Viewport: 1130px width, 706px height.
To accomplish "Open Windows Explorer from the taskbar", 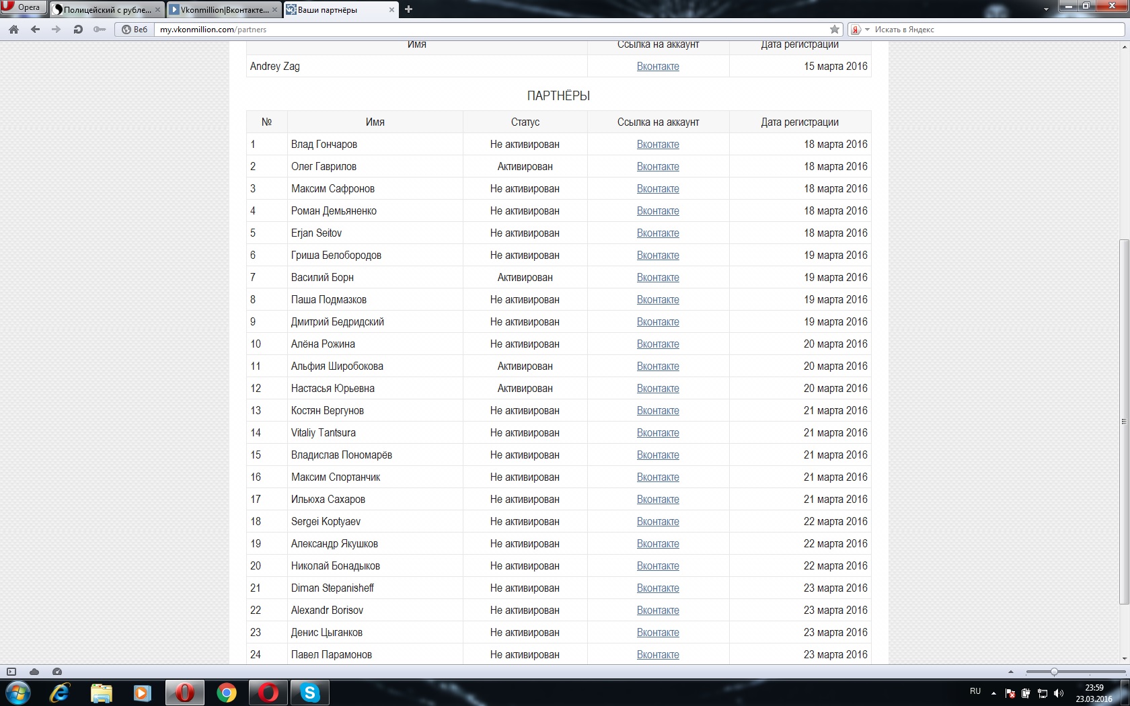I will coord(102,693).
